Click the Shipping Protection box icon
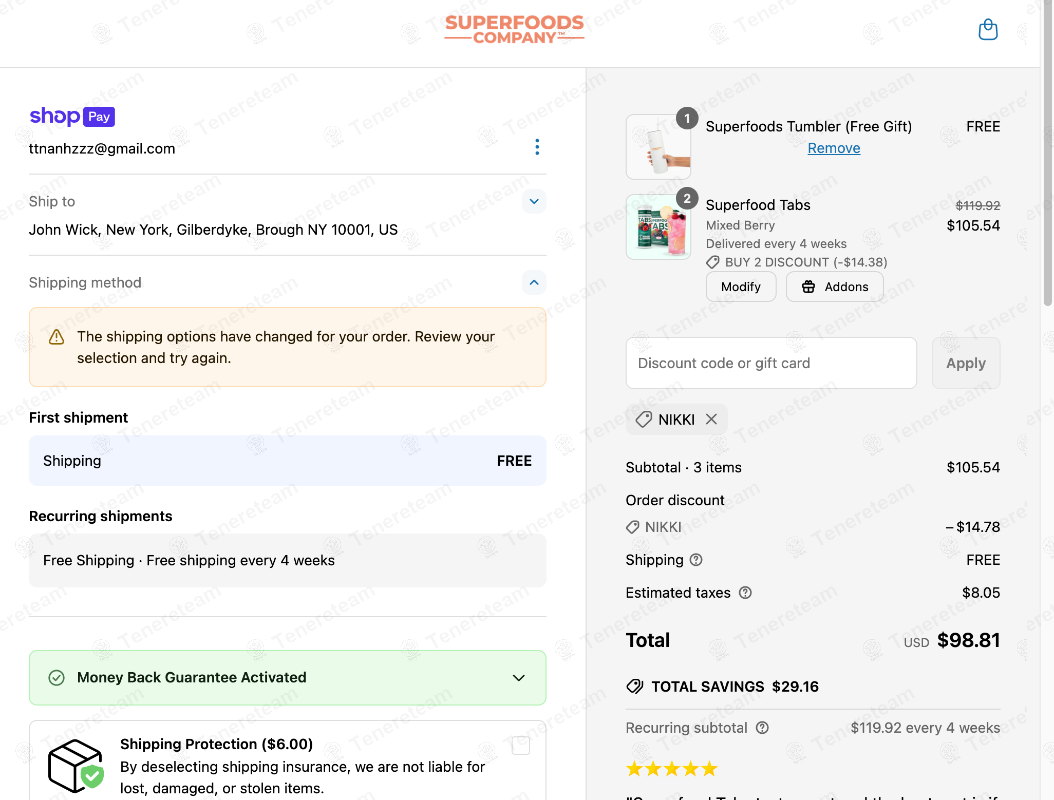This screenshot has width=1054, height=800. pyautogui.click(x=76, y=766)
